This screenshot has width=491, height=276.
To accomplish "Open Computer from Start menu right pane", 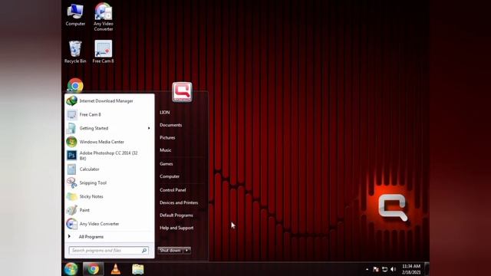I will (x=170, y=176).
